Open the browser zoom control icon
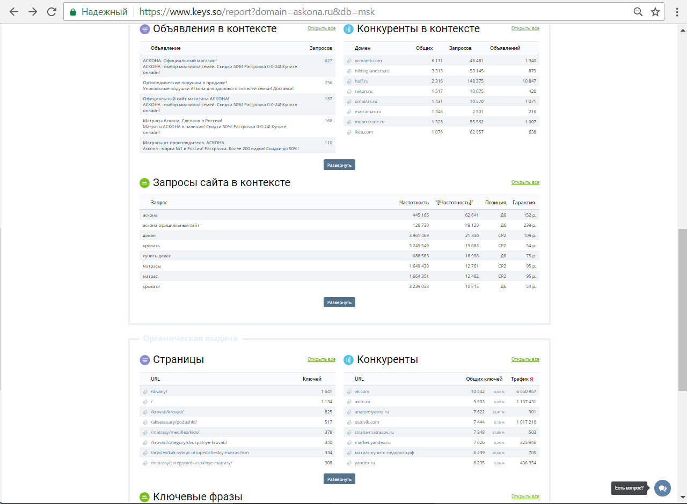 click(638, 12)
